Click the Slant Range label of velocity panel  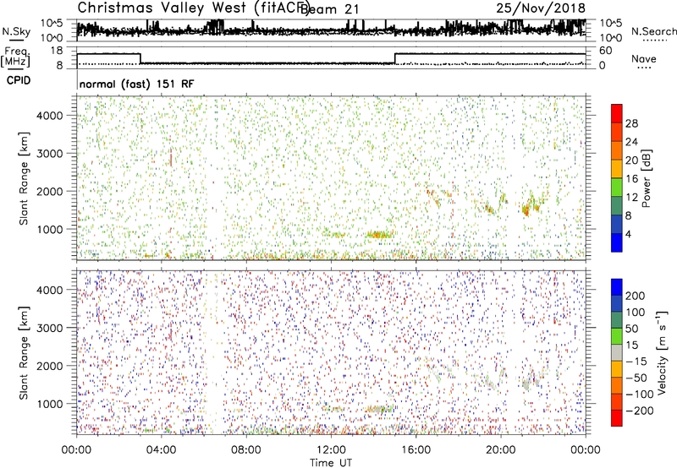click(24, 353)
